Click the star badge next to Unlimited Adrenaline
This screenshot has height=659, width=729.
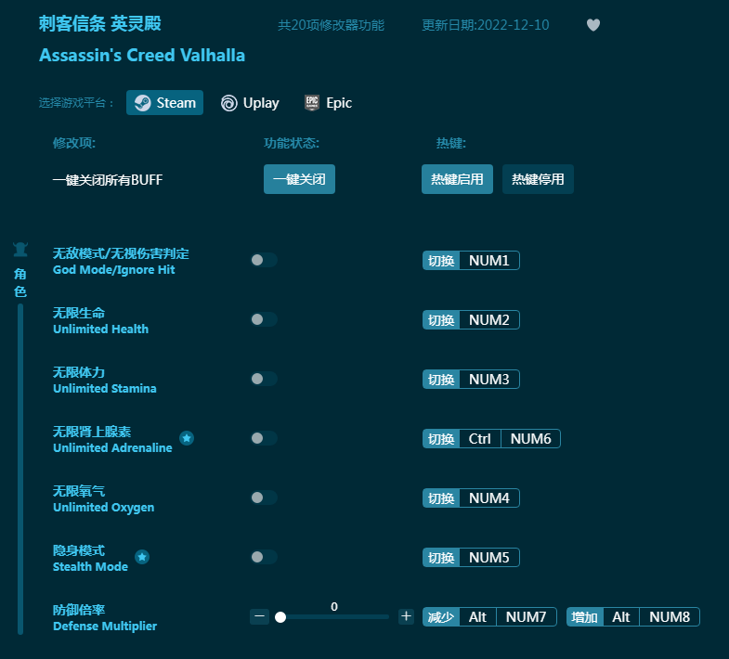(187, 438)
